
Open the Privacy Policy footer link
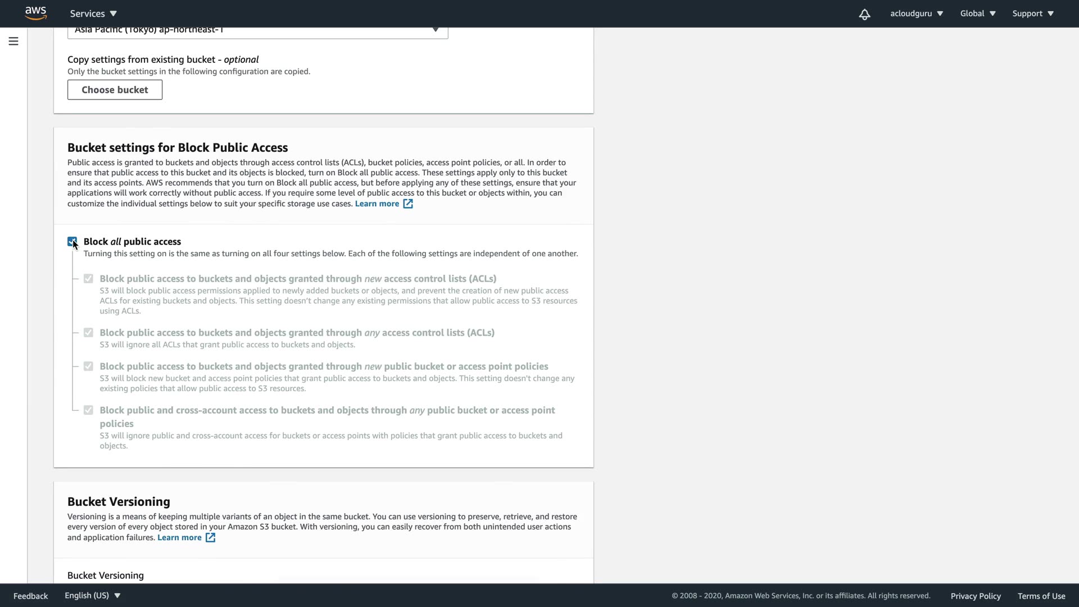975,596
